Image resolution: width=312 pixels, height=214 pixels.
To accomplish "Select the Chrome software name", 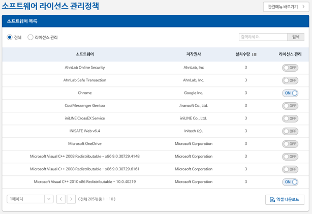I will tap(85, 93).
